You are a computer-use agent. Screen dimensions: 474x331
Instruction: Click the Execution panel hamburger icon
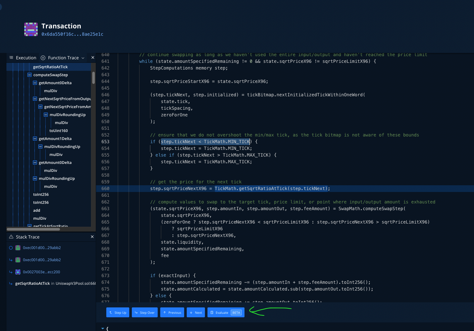(x=11, y=58)
